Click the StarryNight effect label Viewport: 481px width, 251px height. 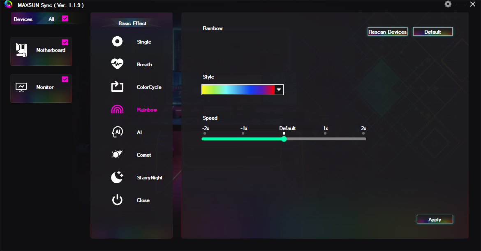coord(150,178)
